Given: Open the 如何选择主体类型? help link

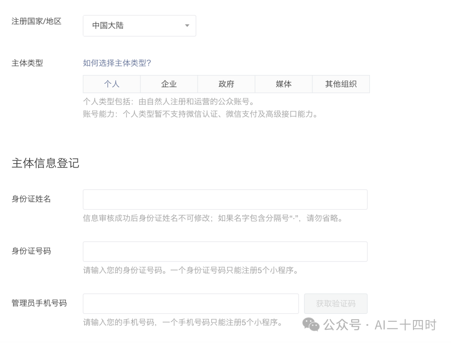Looking at the screenshot, I should [117, 63].
